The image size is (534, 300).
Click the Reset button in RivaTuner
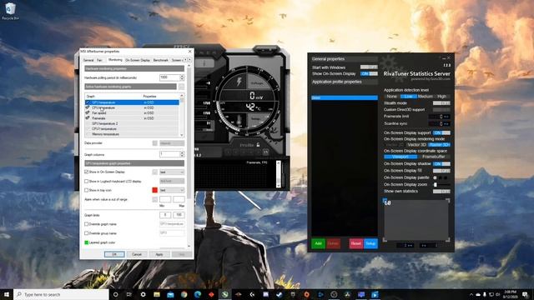[x=356, y=243]
